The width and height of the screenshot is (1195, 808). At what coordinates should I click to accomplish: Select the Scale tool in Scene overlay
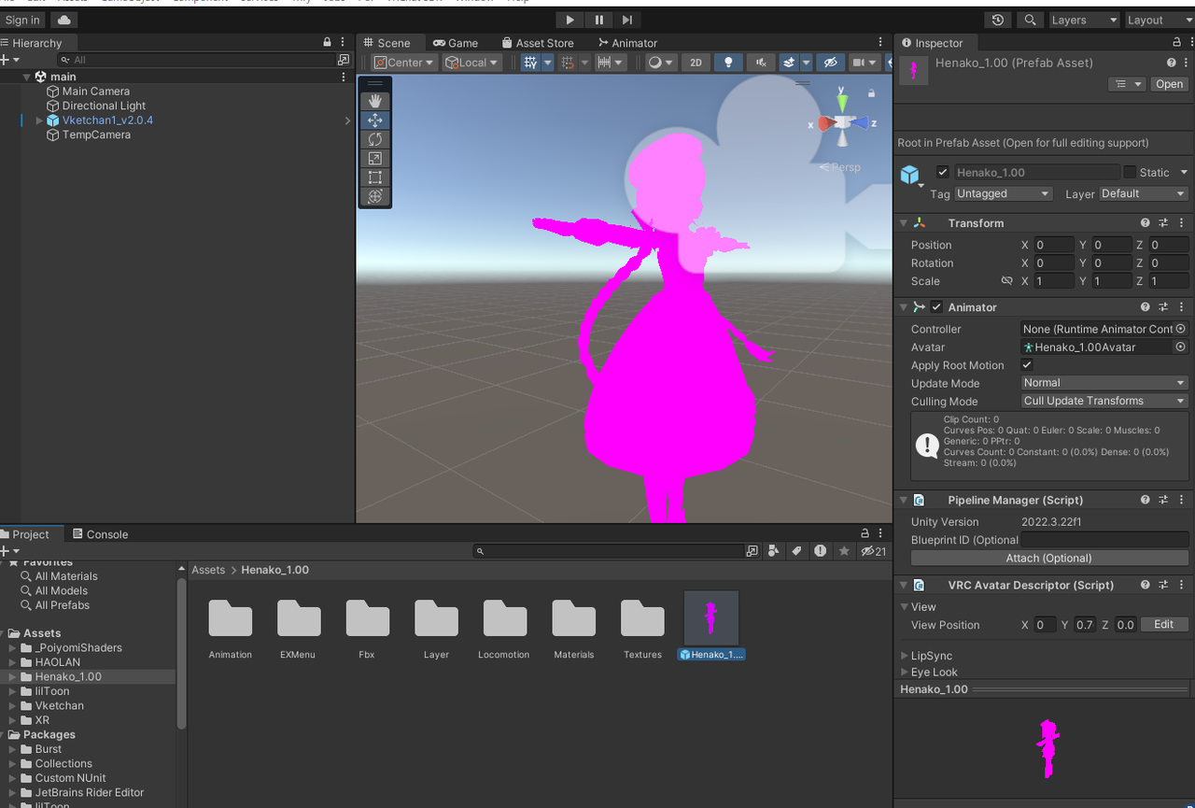click(x=375, y=159)
